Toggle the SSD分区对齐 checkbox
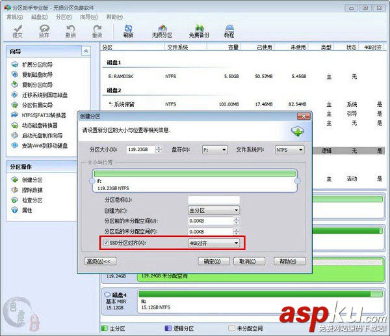Screen dimensions: 390x336 coord(106,242)
